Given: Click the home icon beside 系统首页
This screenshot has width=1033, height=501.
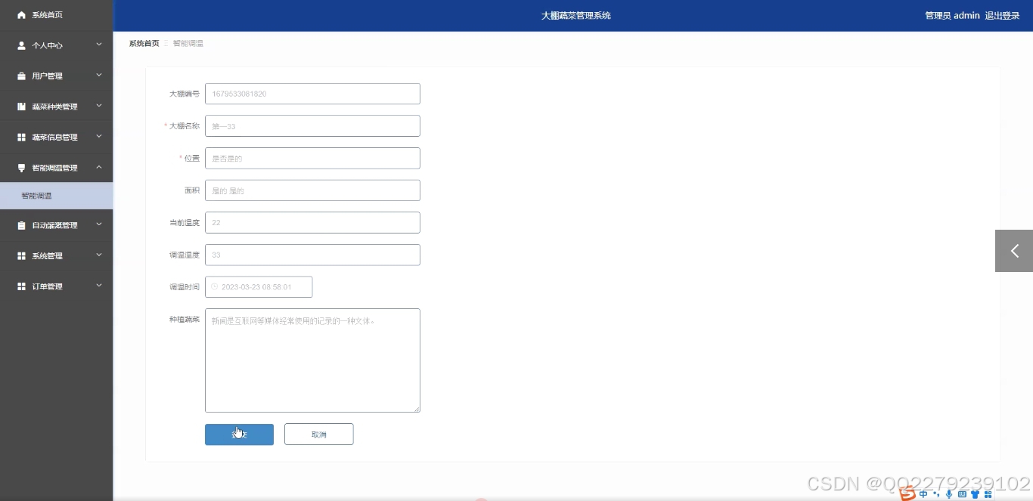Looking at the screenshot, I should [x=21, y=15].
